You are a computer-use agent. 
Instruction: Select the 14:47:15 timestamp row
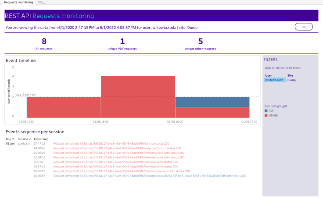click(40, 143)
